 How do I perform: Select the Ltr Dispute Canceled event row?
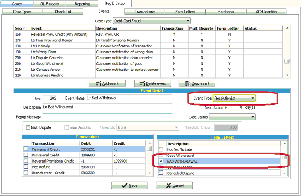[x=148, y=58]
